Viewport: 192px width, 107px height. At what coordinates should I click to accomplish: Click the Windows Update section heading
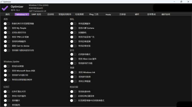[x=11, y=62]
